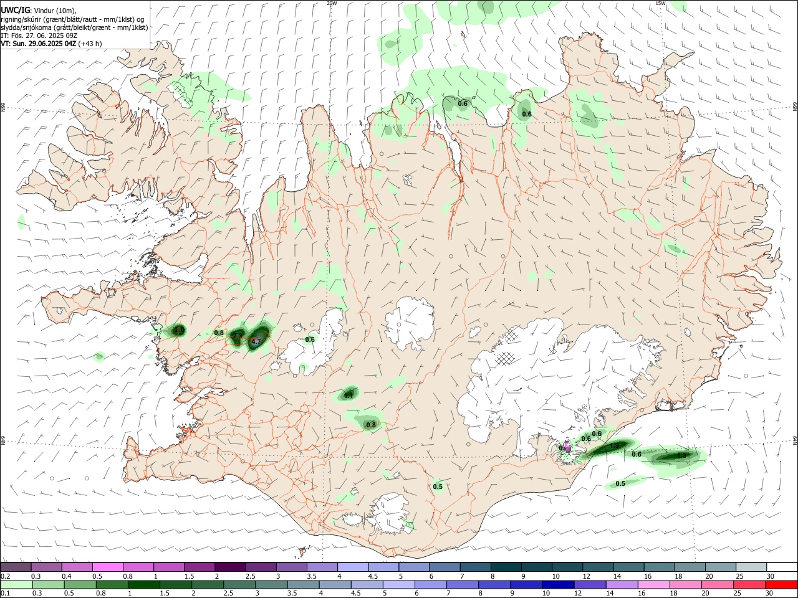Pick the upper snow legend swatch labeled 1.5
Image resolution: width=798 pixels, height=598 pixels.
(x=199, y=567)
